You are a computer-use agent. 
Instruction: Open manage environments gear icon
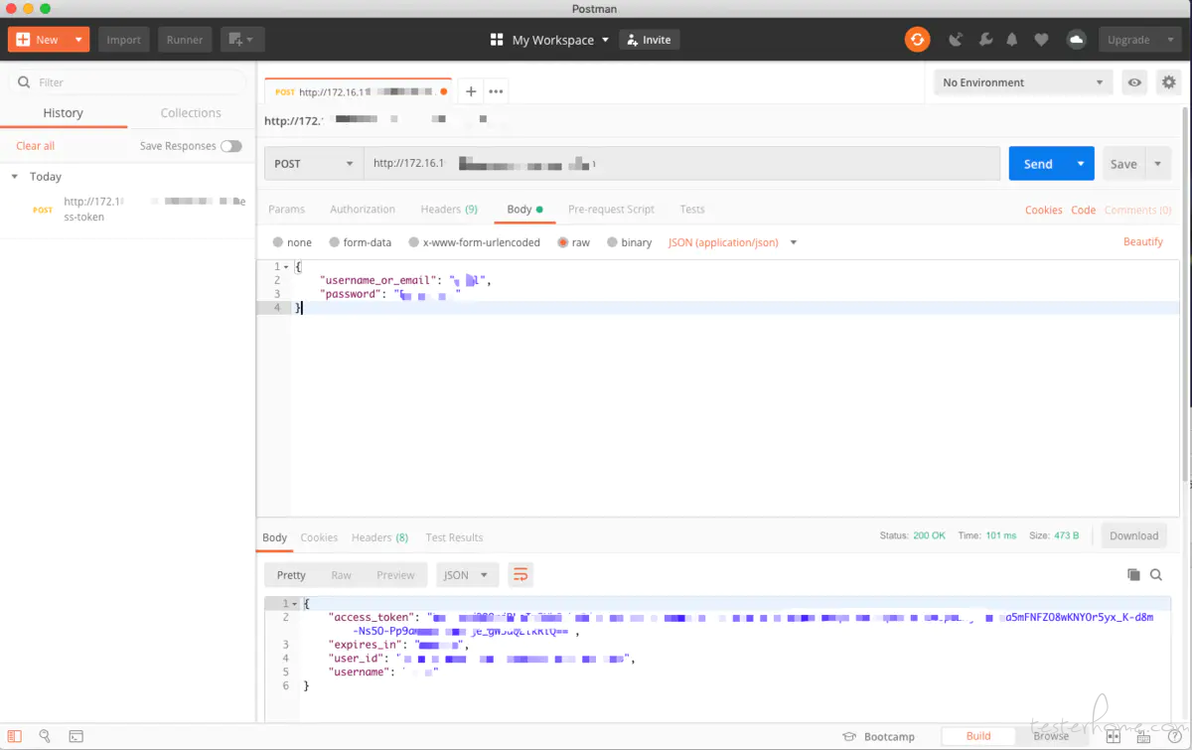coord(1169,82)
